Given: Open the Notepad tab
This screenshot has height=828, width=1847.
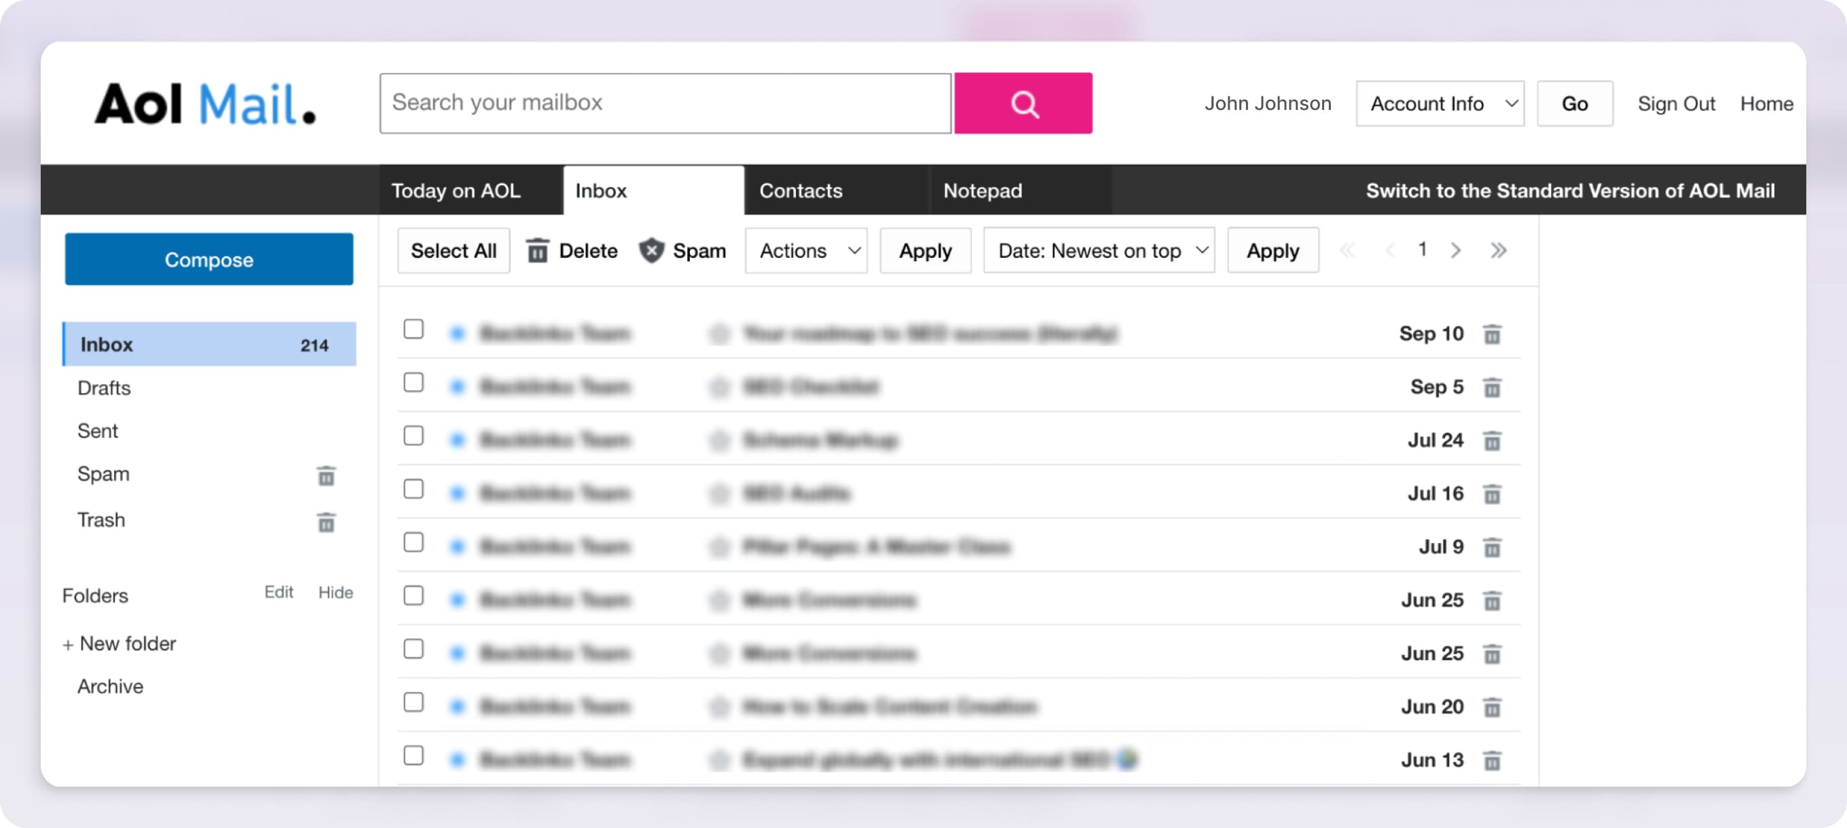Looking at the screenshot, I should click(983, 191).
